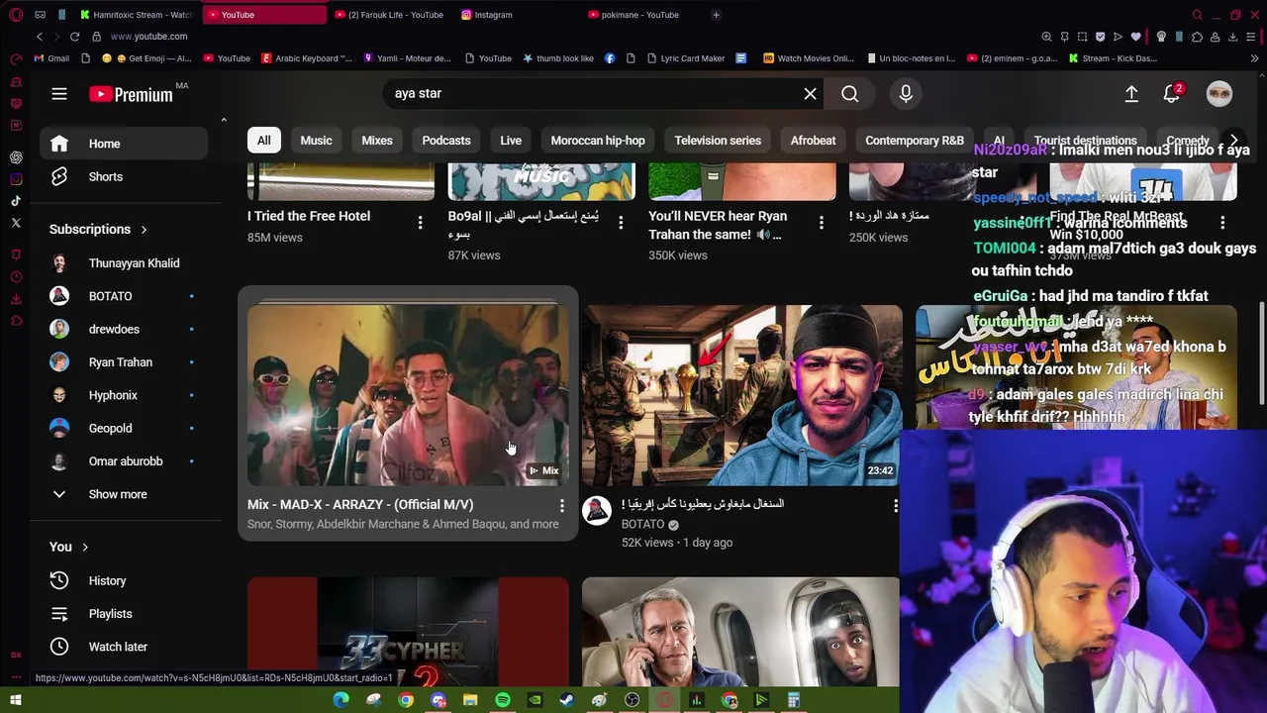Open Playlists in the sidebar
Screen dimensions: 1267x713
click(x=124, y=614)
